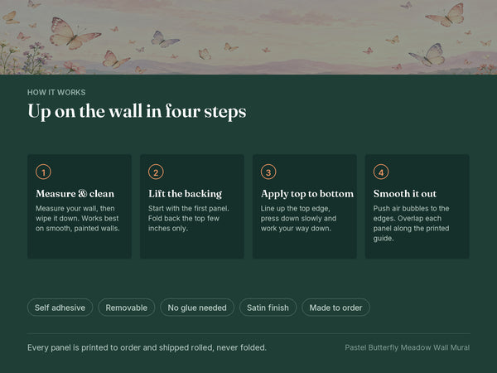Click the step 3 circled number icon
Image resolution: width=497 pixels, height=373 pixels.
[268, 172]
